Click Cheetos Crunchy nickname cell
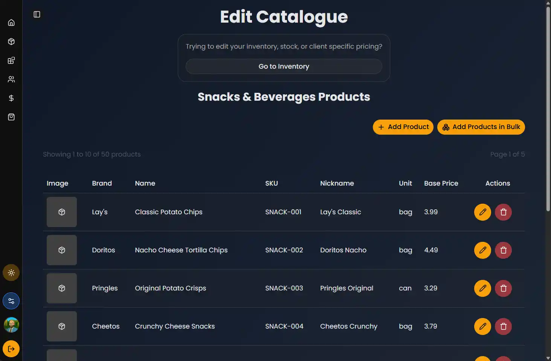Image resolution: width=551 pixels, height=361 pixels. pyautogui.click(x=349, y=326)
